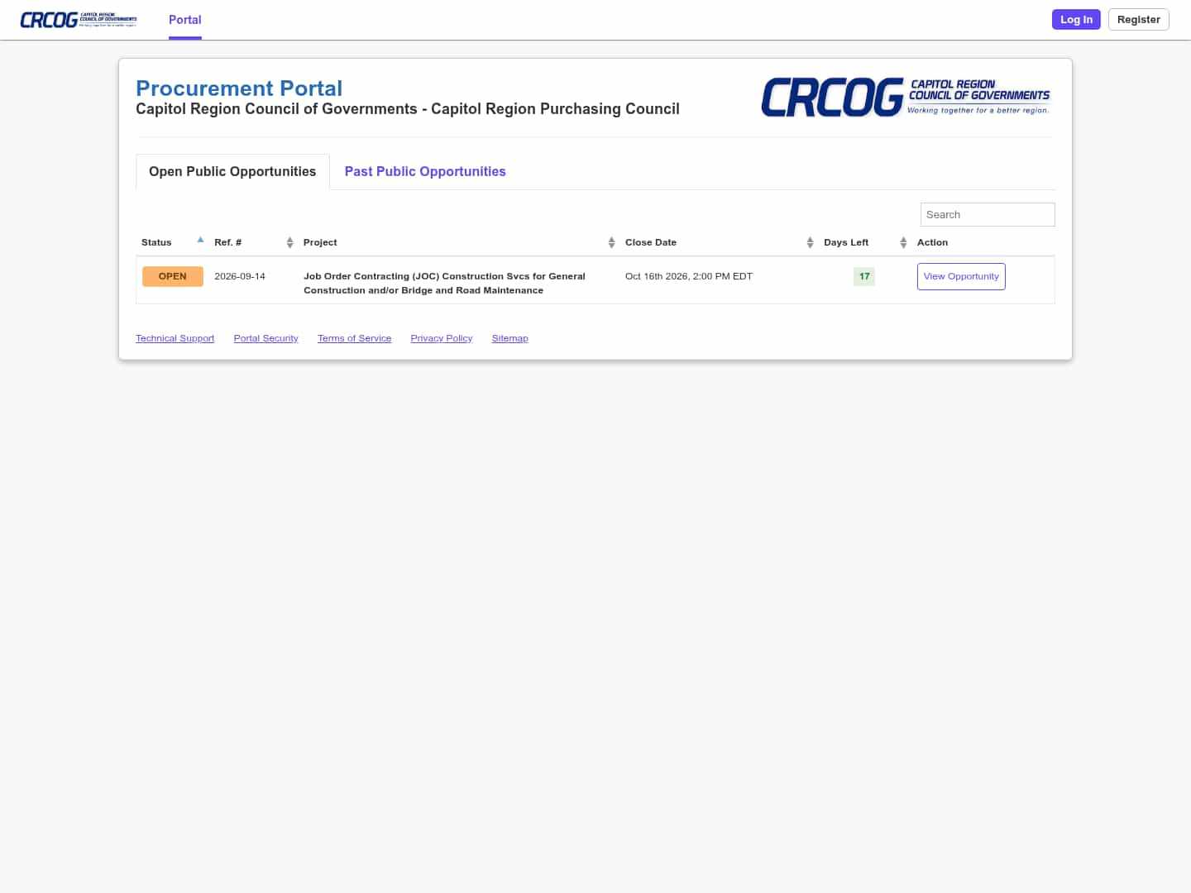Click the Capitol Region Purchasing Council subtitle

click(408, 109)
